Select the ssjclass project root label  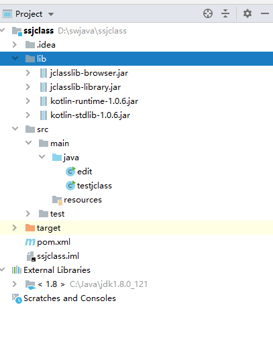(x=38, y=31)
